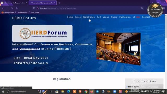The image size is (167, 94).
Task: Bookmark this page with the star icon
Action: [142, 8]
